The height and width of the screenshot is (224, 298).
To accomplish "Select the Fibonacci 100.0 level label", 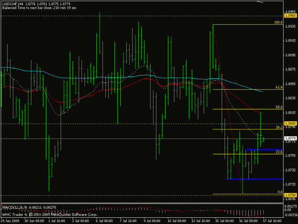I will pos(278,22).
